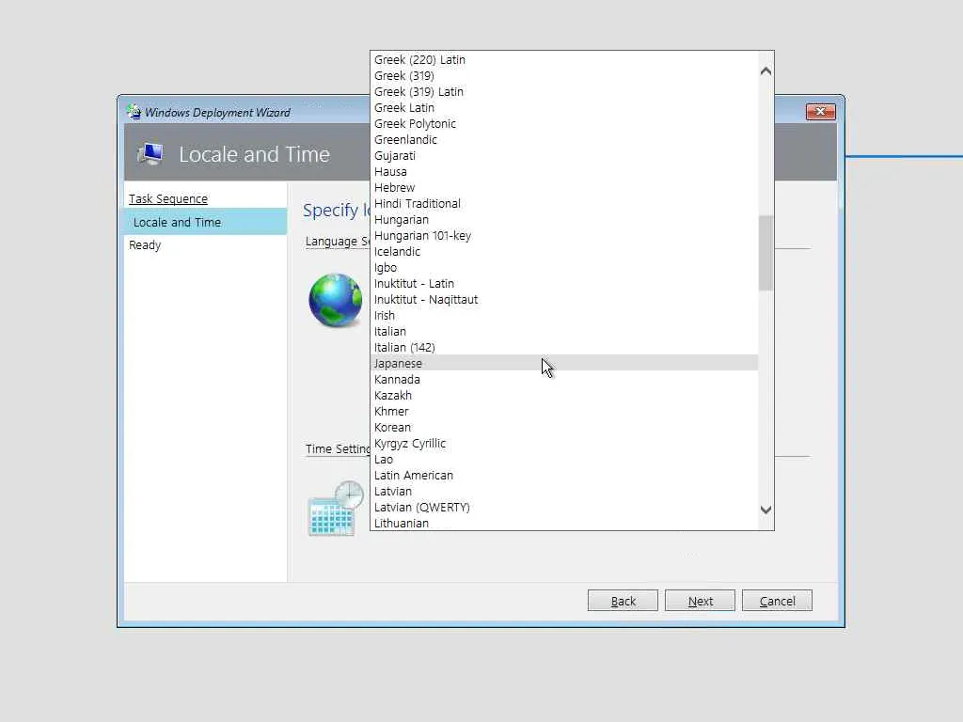The height and width of the screenshot is (722, 963).
Task: Pick Inuktitut - Naqittaut layout
Action: tap(564, 299)
